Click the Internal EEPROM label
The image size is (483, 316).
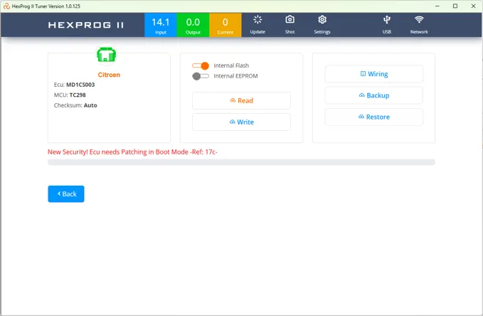point(235,76)
